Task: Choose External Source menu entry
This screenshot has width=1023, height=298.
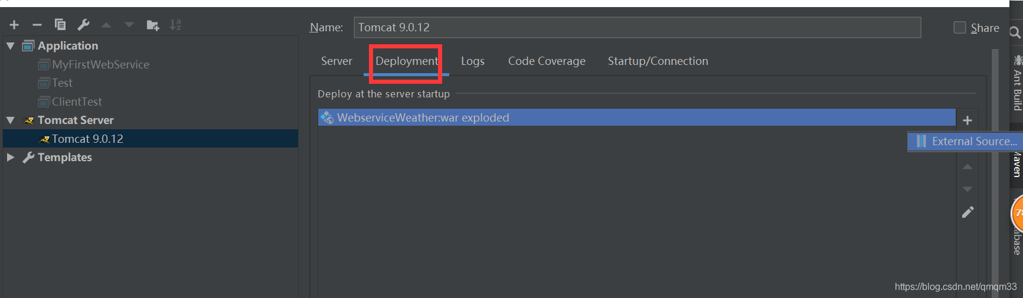Action: coord(966,142)
